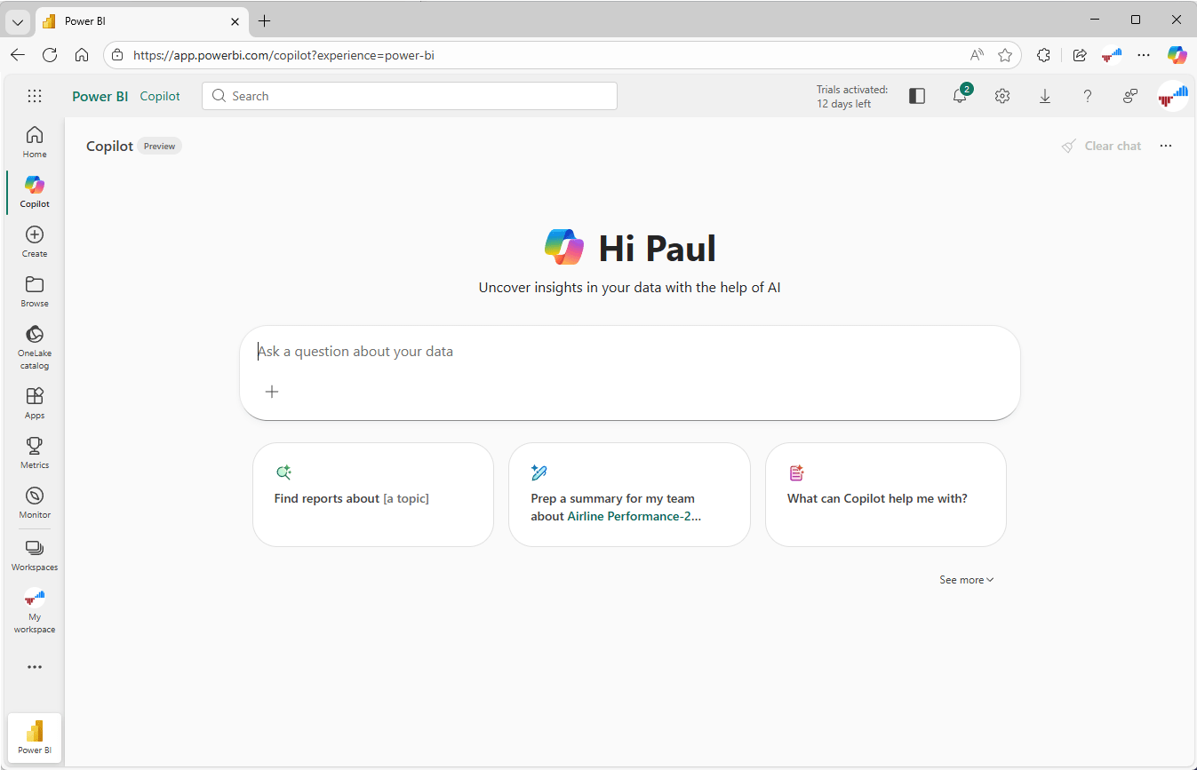Go back in the browser

point(18,55)
